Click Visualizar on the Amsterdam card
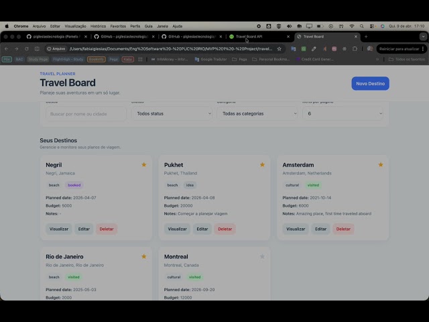Viewport: 429px width, 322px height. (296, 229)
